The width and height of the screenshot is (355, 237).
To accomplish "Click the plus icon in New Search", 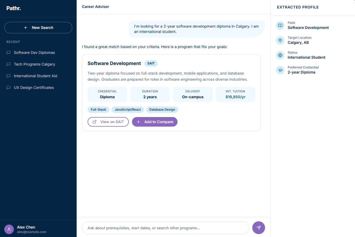I will [26, 28].
